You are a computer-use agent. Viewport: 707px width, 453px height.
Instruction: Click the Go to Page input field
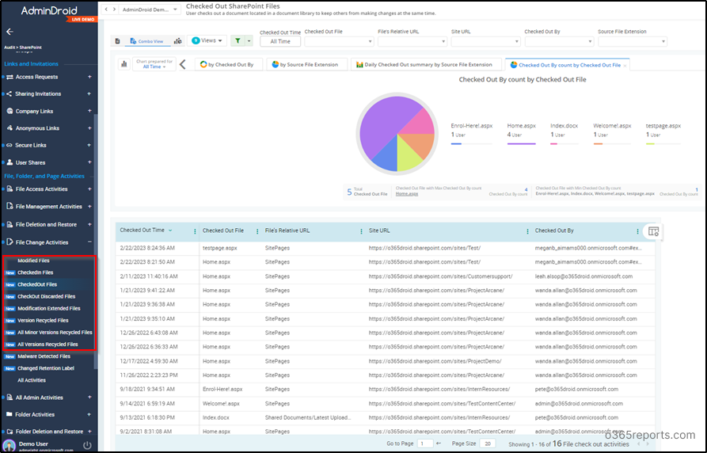424,444
